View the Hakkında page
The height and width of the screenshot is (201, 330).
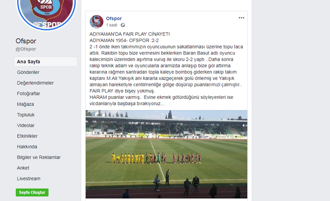tap(27, 146)
